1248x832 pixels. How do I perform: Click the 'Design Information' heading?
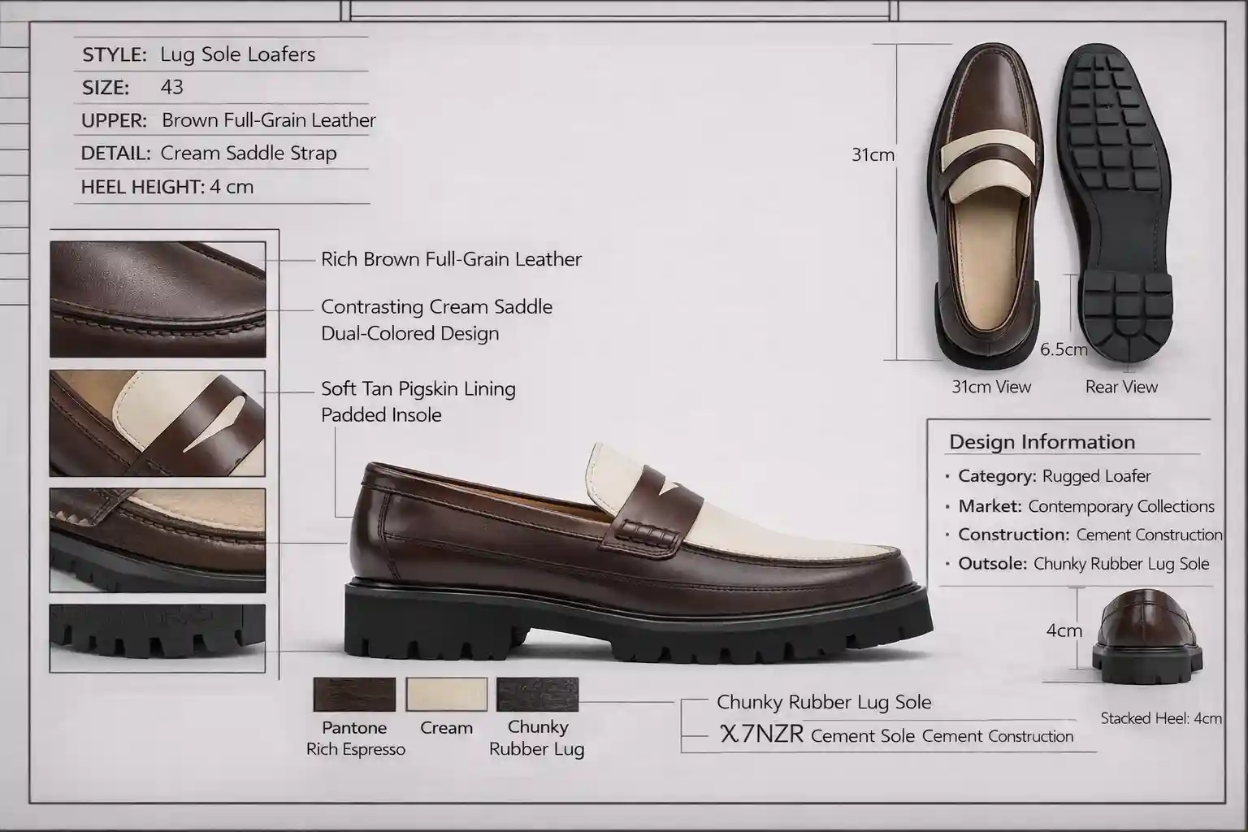tap(1042, 442)
